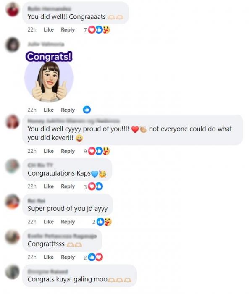Click the care emoji reaction on 'Super proud of you'
252x294 pixels.
[x=108, y=222]
